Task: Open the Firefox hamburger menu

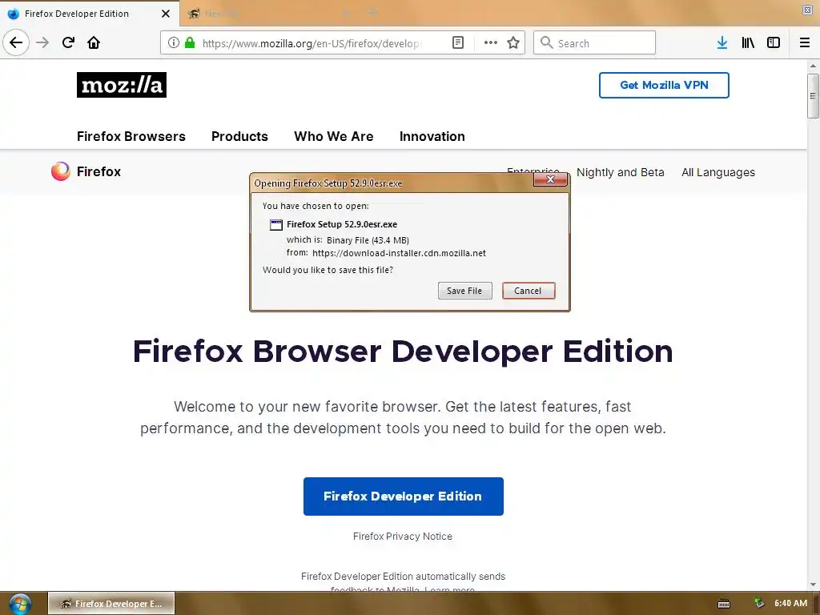Action: [805, 42]
